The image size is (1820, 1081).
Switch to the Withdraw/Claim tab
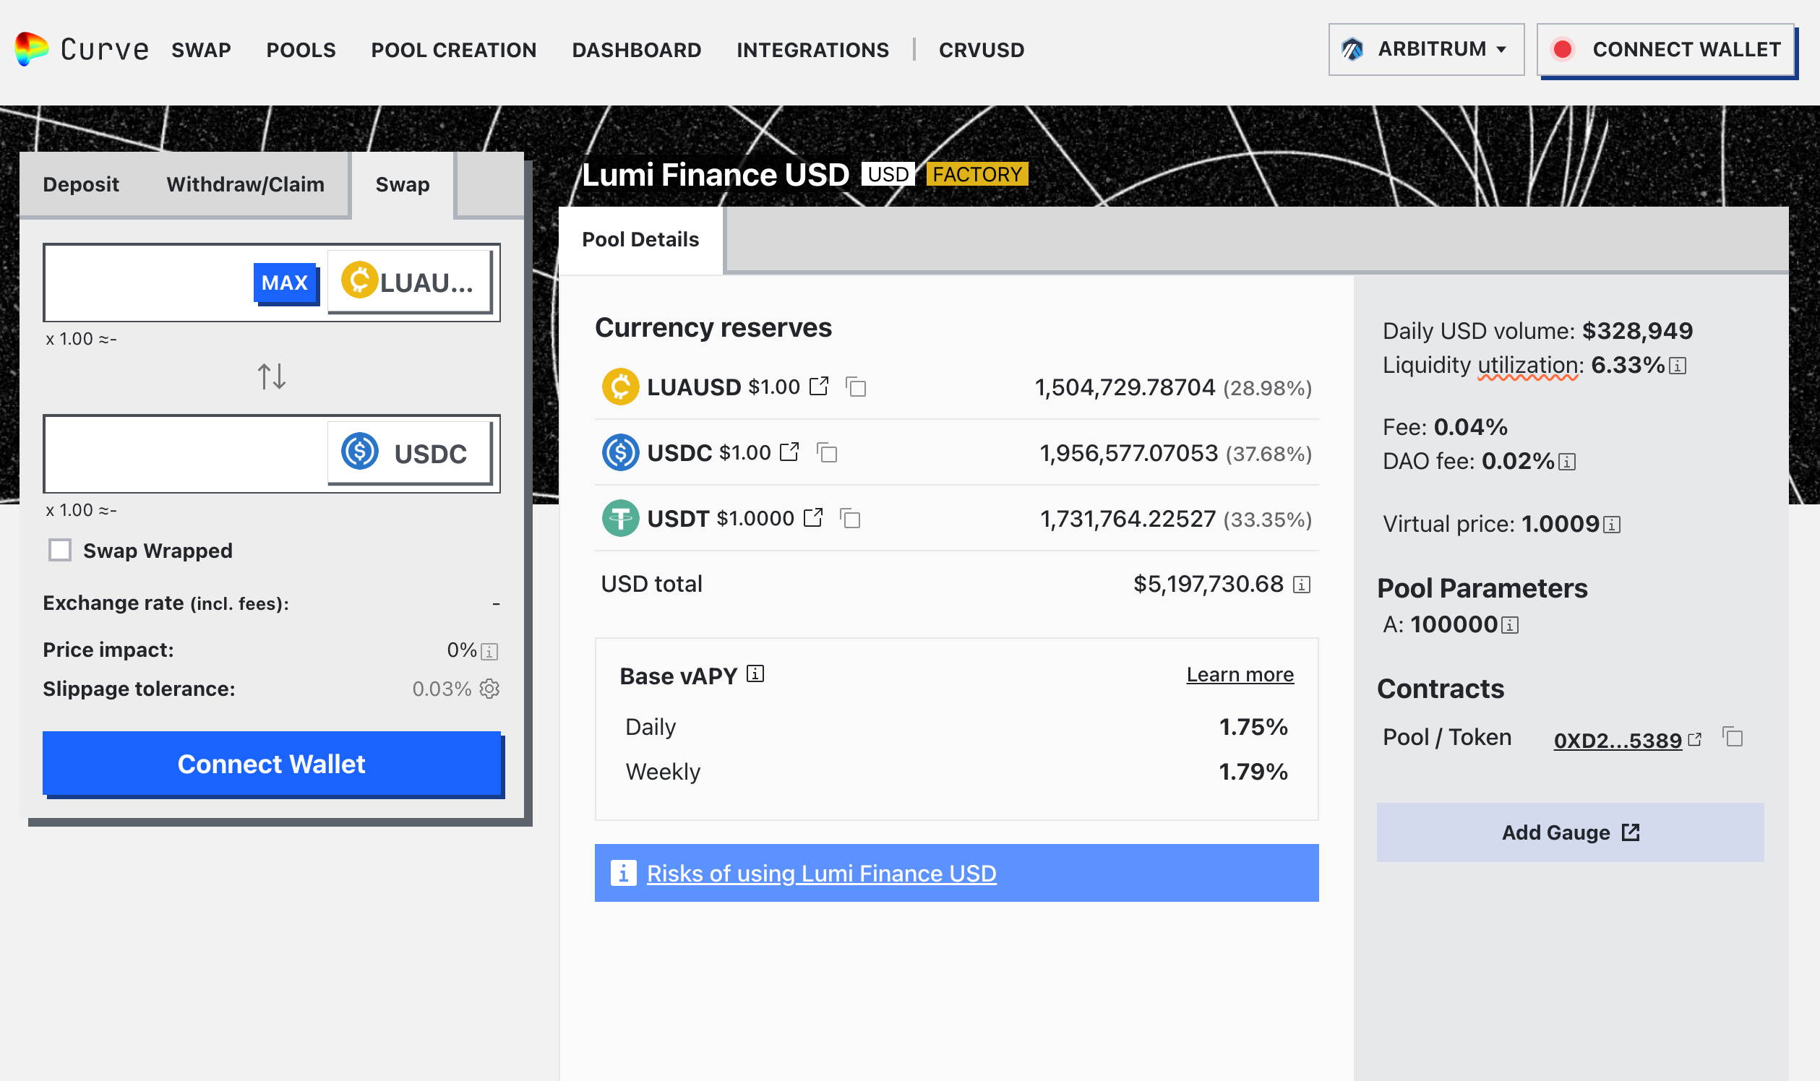coord(245,184)
